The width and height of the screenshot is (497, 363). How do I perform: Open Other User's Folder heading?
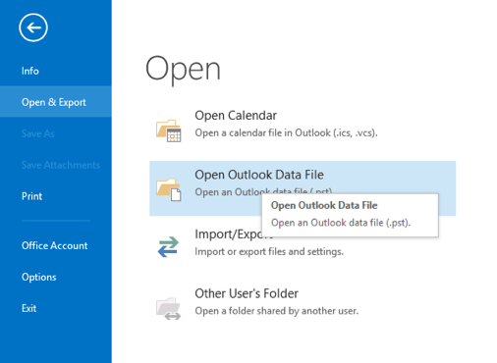click(247, 293)
